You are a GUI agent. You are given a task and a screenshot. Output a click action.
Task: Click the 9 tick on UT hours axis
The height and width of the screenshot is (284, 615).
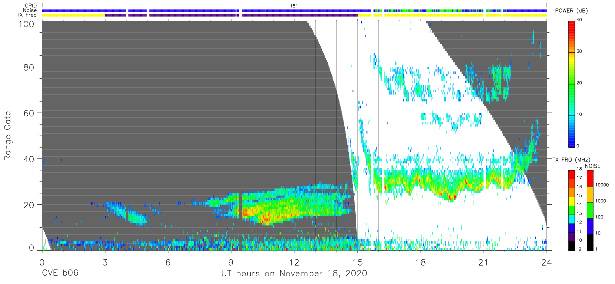pyautogui.click(x=231, y=262)
